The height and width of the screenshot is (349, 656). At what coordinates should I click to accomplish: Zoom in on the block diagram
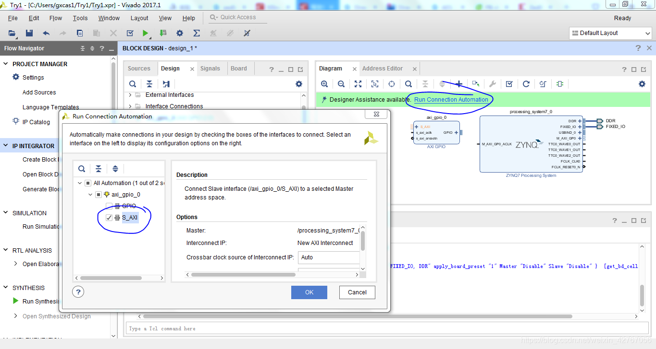pyautogui.click(x=324, y=84)
